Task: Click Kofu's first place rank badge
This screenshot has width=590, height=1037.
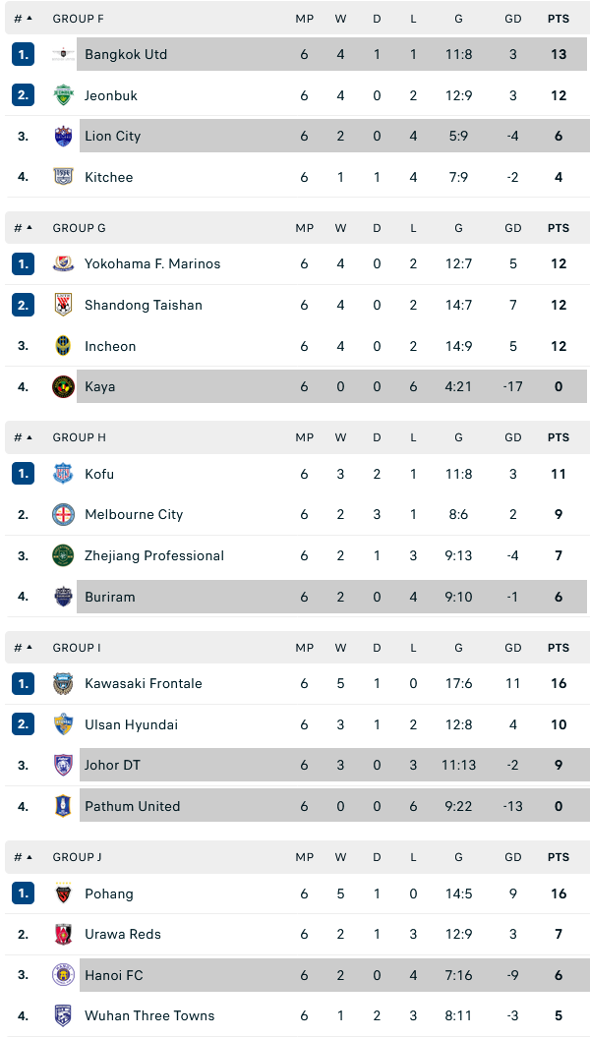Action: (23, 474)
